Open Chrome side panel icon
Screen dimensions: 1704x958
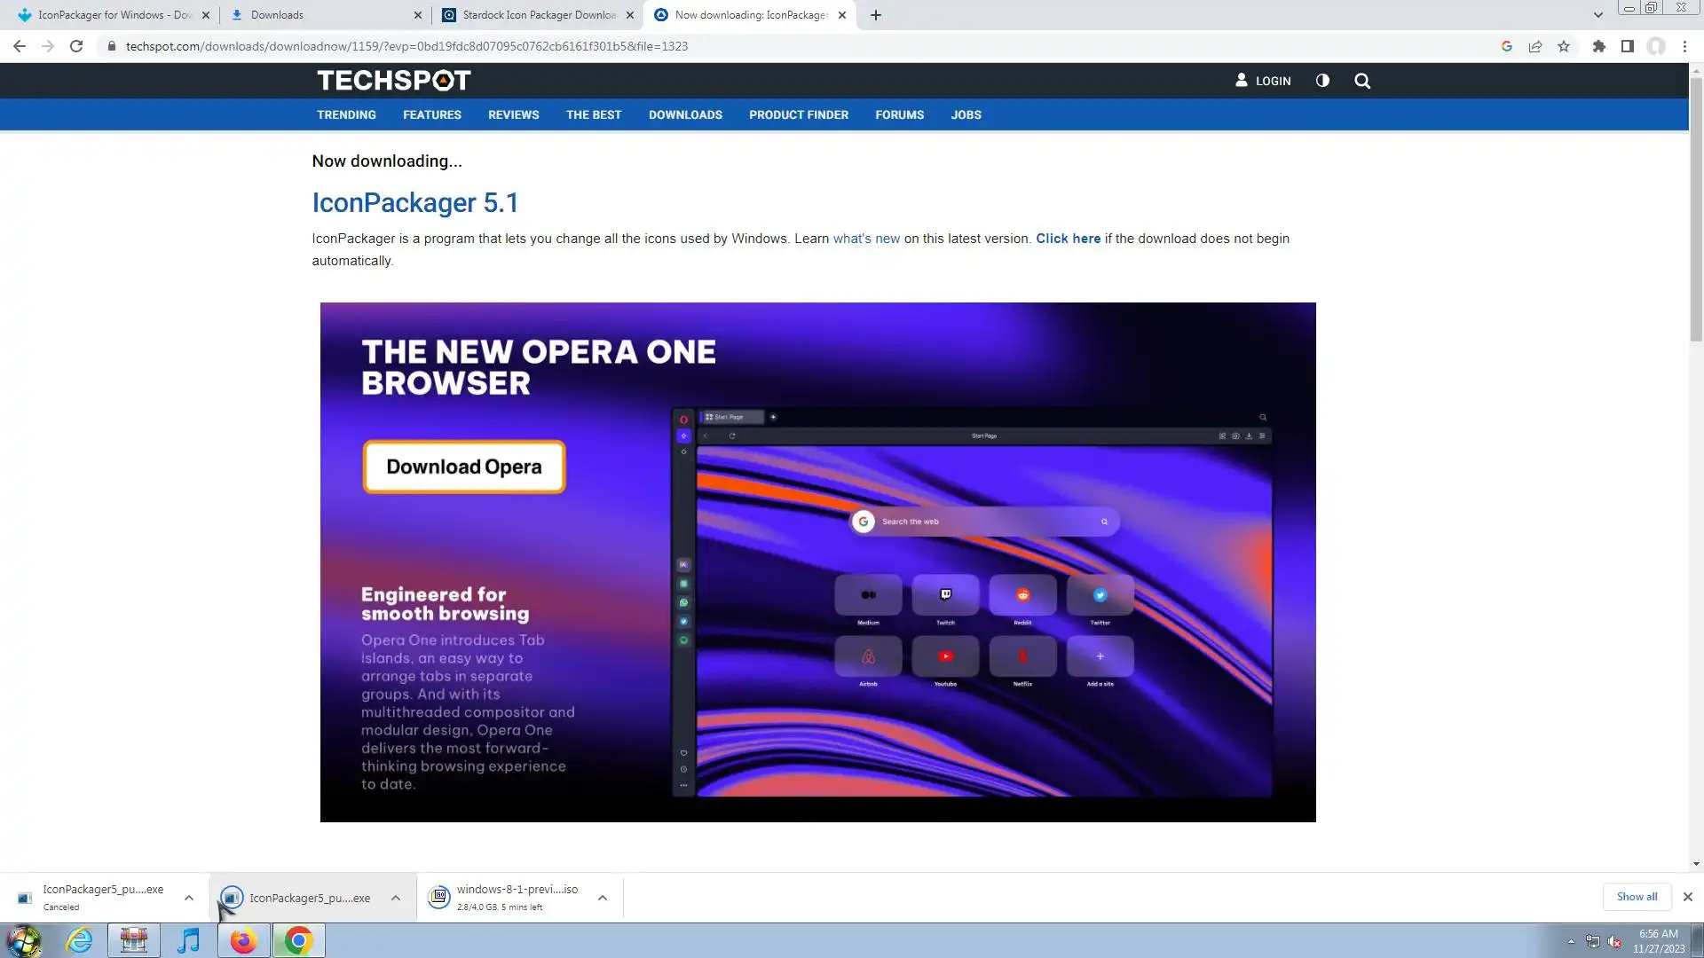click(x=1627, y=46)
